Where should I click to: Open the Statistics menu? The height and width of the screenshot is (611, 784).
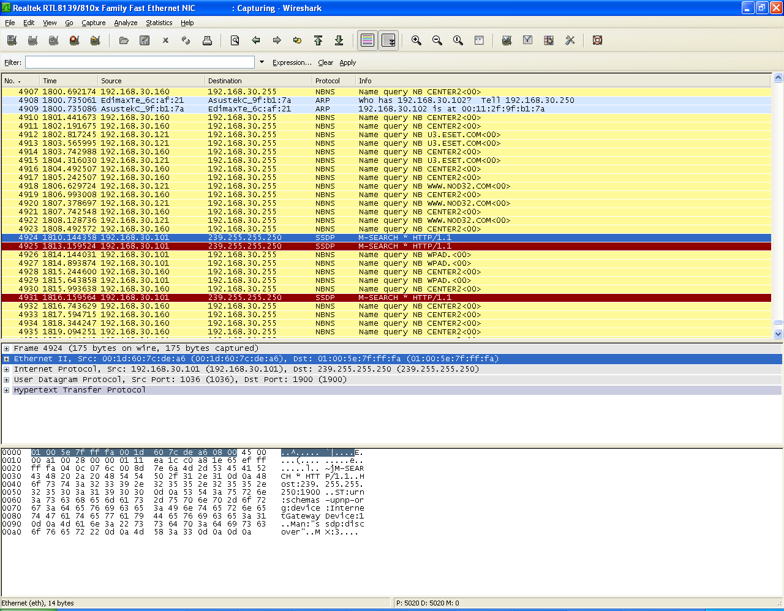(159, 23)
